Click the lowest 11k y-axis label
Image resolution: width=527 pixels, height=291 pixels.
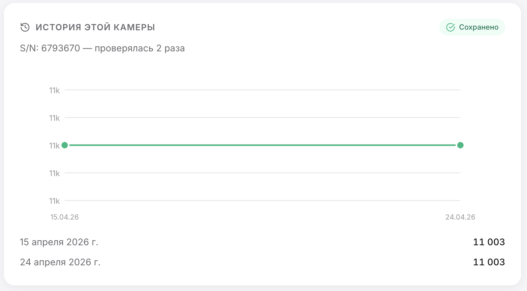point(54,201)
